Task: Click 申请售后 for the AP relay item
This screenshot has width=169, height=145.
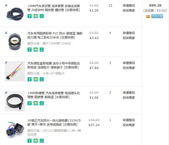Action: pos(129,120)
